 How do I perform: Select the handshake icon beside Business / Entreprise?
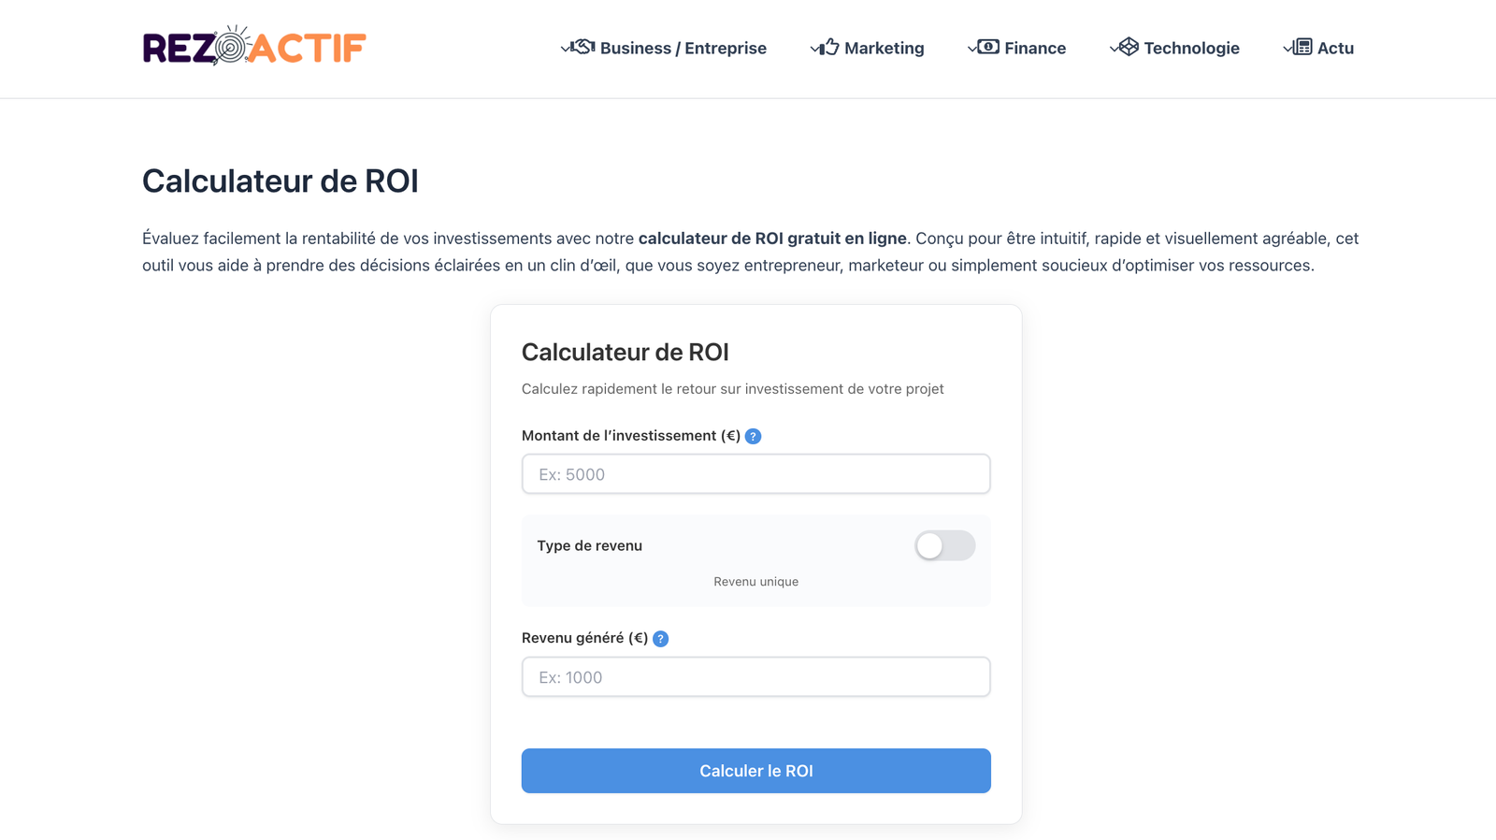coord(583,47)
